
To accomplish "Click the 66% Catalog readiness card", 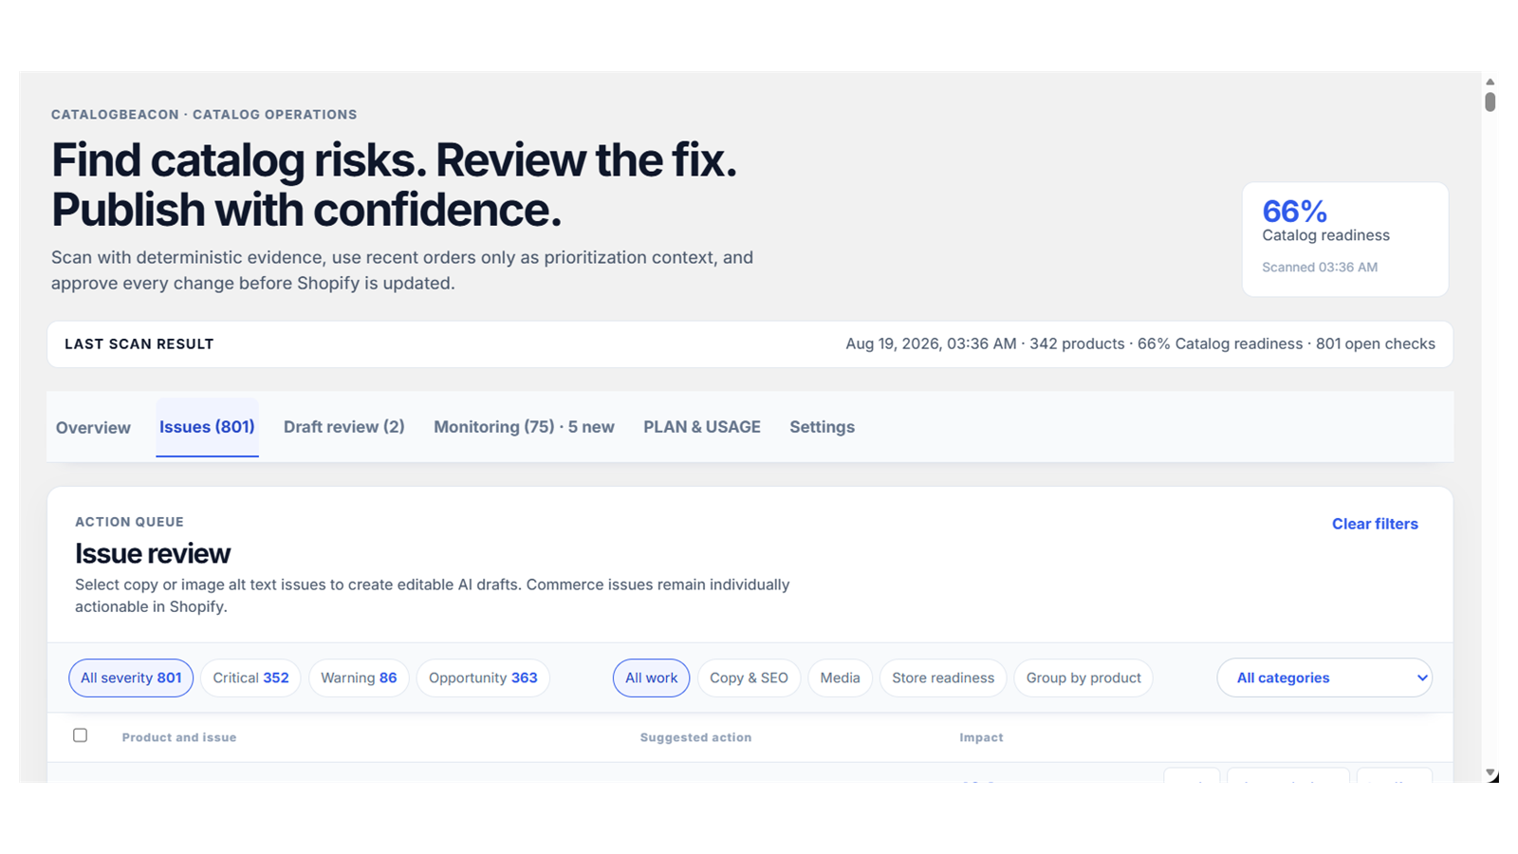I will click(1345, 239).
